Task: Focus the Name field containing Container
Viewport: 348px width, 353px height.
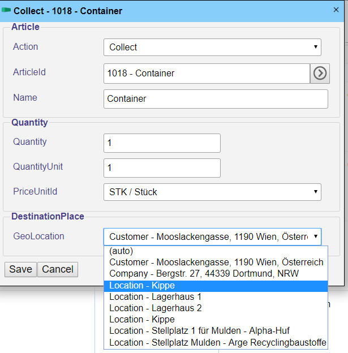Action: point(216,99)
